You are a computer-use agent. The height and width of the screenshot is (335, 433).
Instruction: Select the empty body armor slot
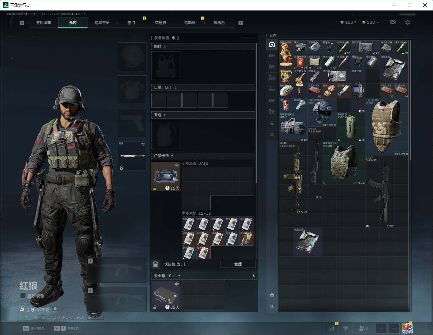point(132,90)
